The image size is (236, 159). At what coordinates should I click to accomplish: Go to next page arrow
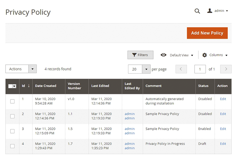click(226, 69)
